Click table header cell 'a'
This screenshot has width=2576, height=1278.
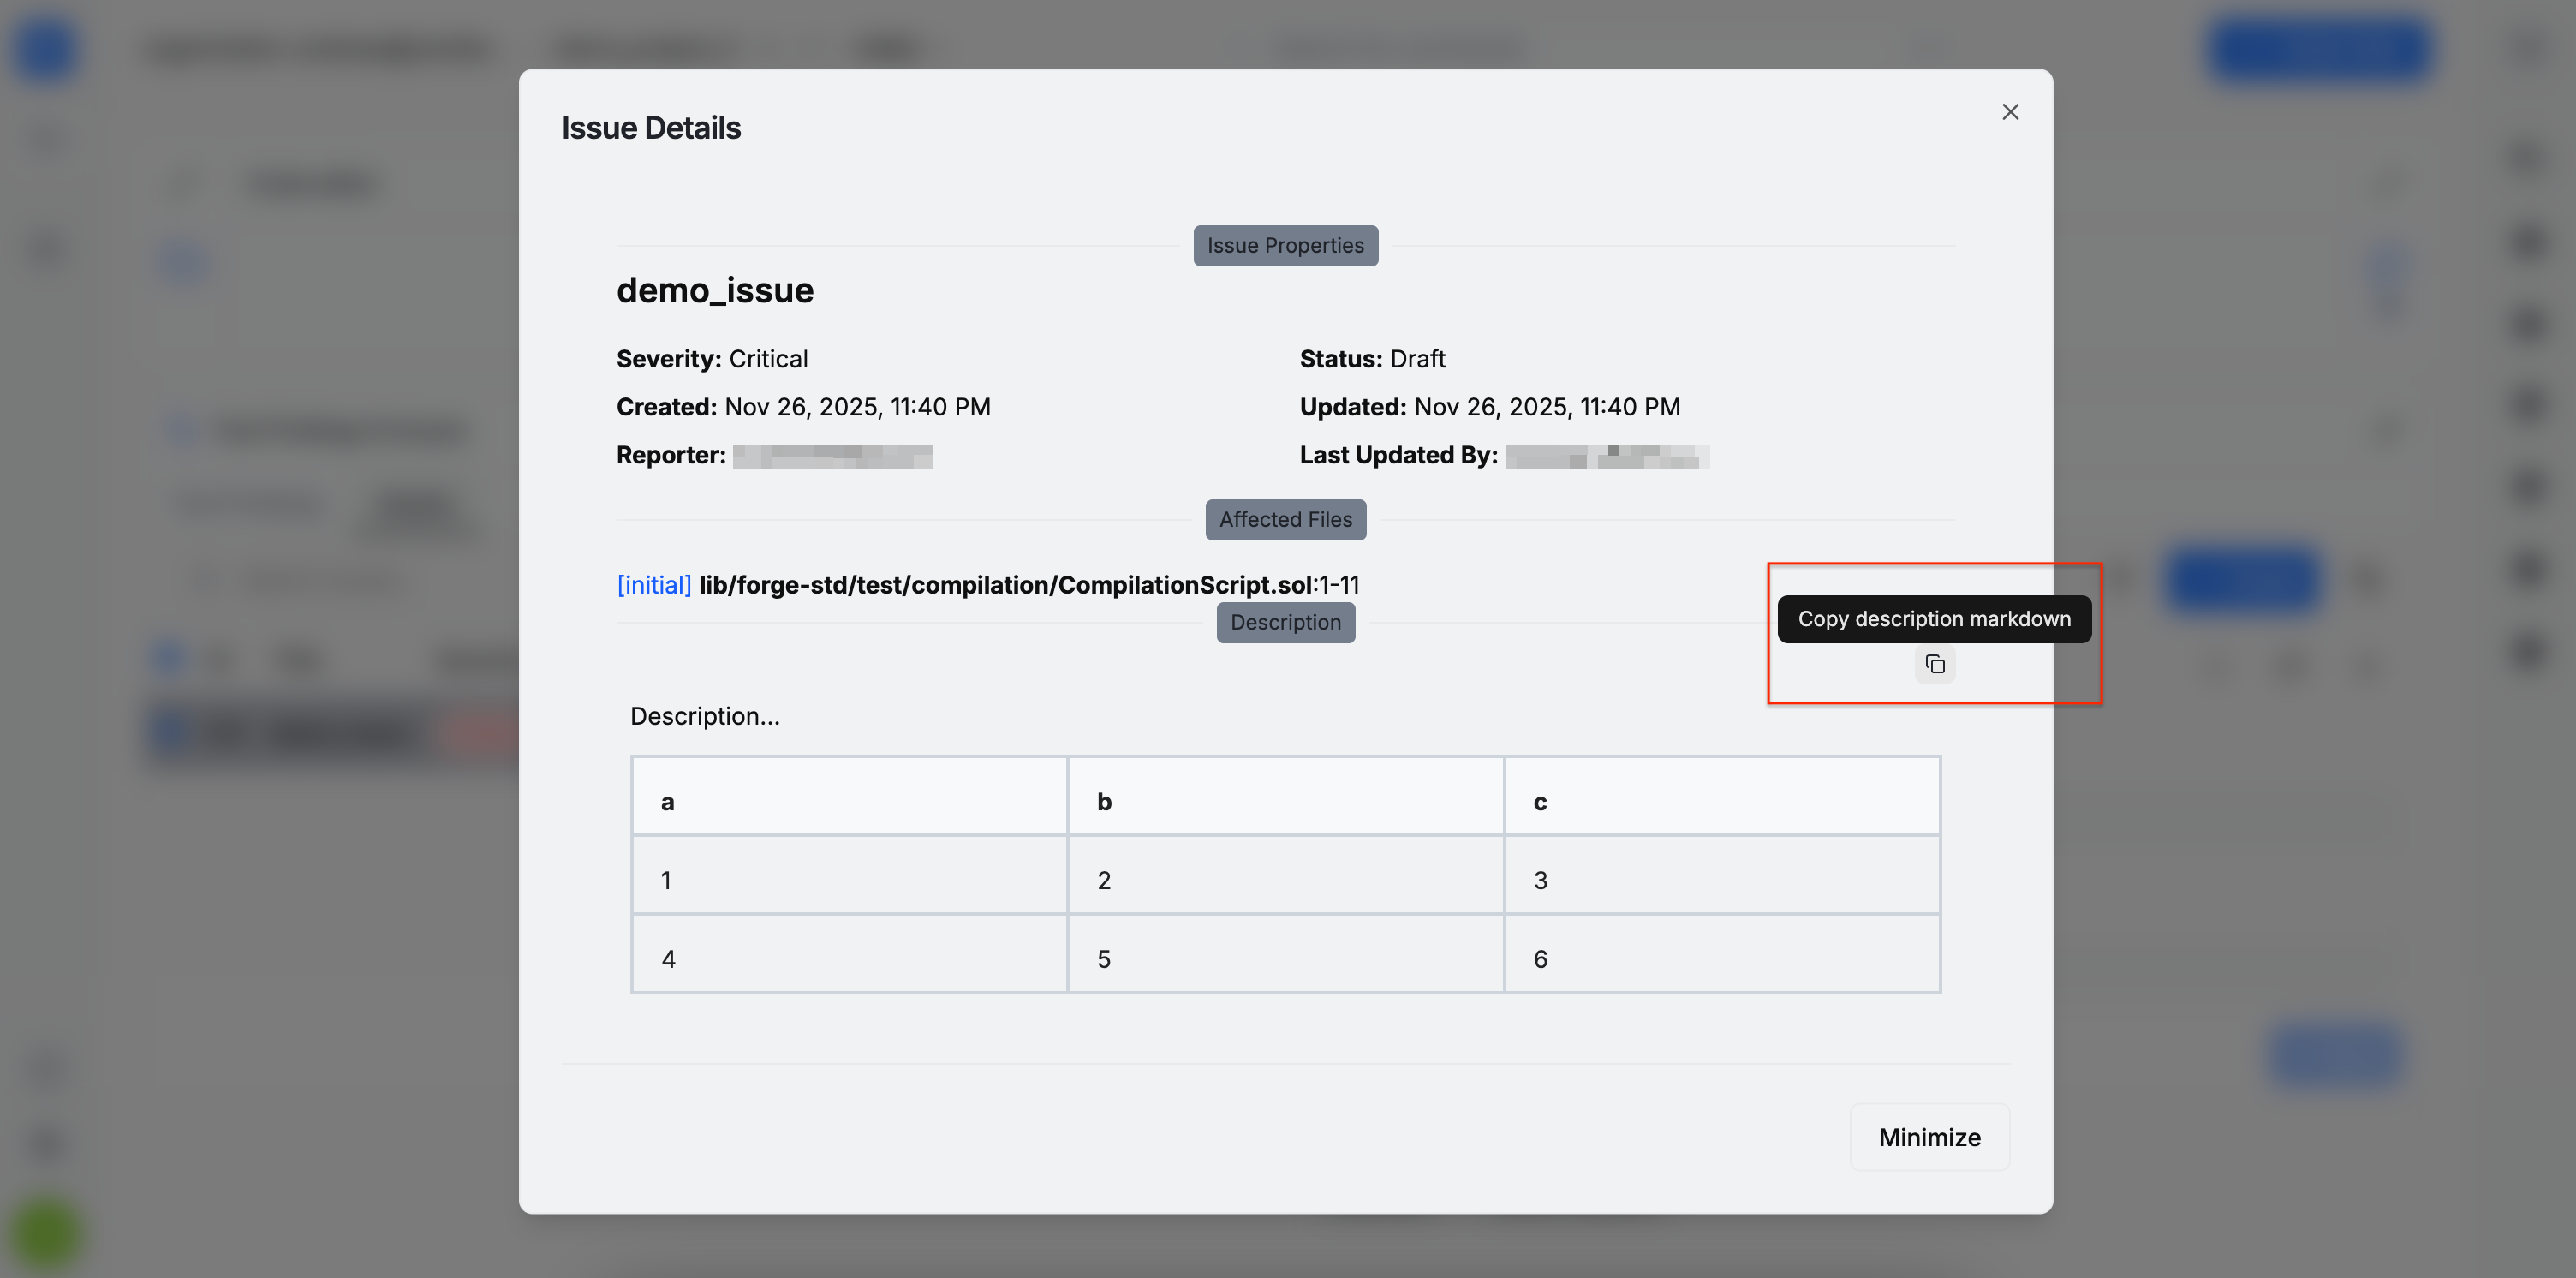tap(849, 802)
